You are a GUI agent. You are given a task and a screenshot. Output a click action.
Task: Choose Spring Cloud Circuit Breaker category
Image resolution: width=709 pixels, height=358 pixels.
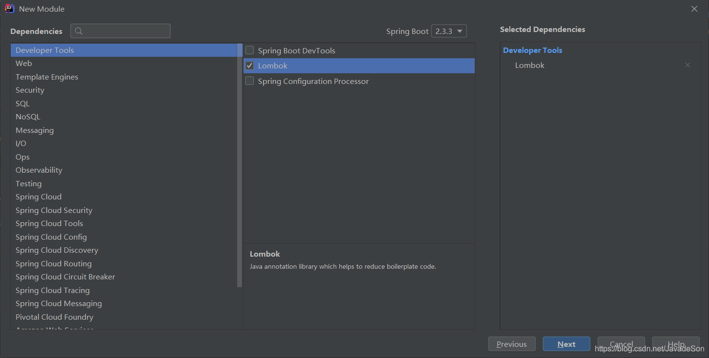(x=124, y=277)
